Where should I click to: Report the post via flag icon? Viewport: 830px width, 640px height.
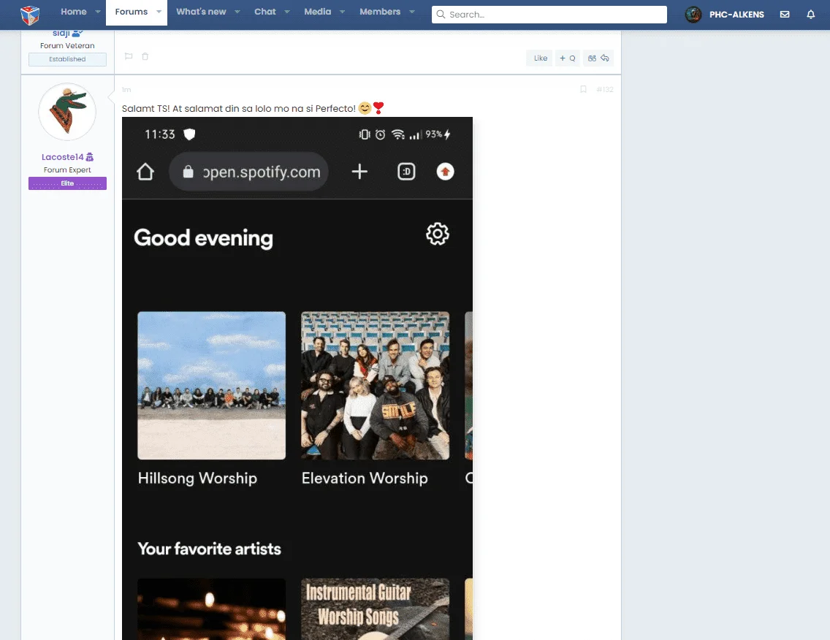(129, 56)
